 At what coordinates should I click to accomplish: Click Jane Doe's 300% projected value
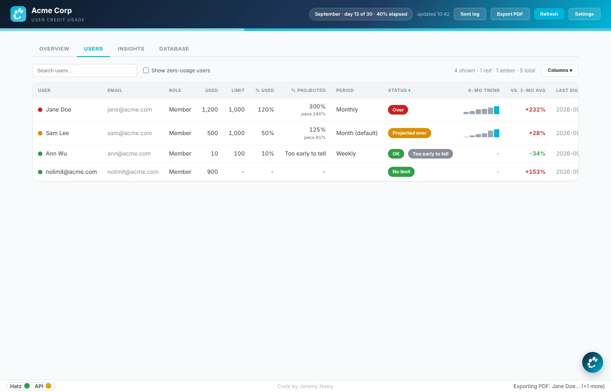[317, 107]
